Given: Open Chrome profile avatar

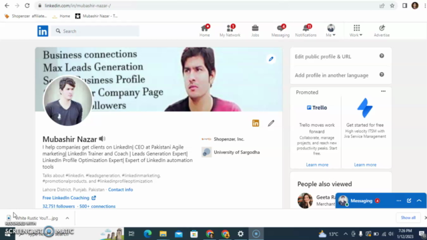Looking at the screenshot, I should click(x=415, y=5).
